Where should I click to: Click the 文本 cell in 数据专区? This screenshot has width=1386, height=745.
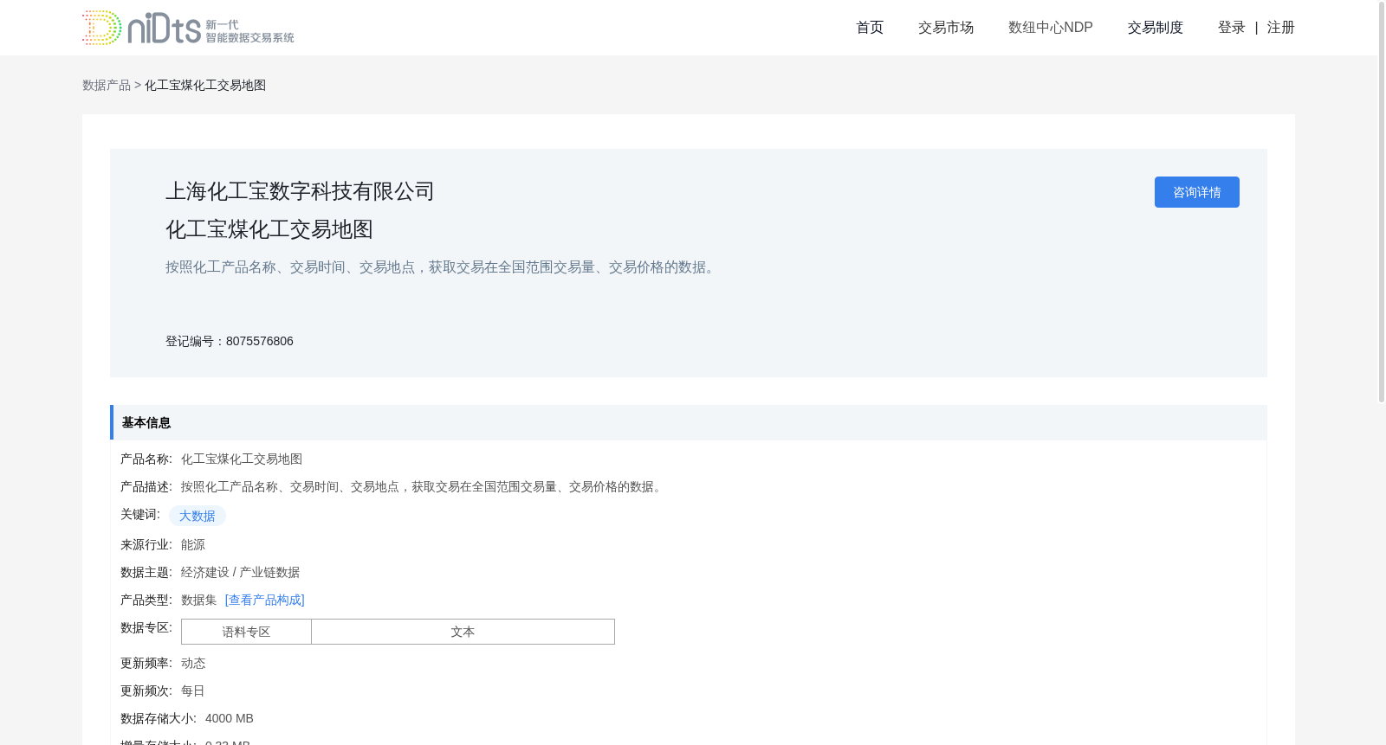click(x=463, y=632)
